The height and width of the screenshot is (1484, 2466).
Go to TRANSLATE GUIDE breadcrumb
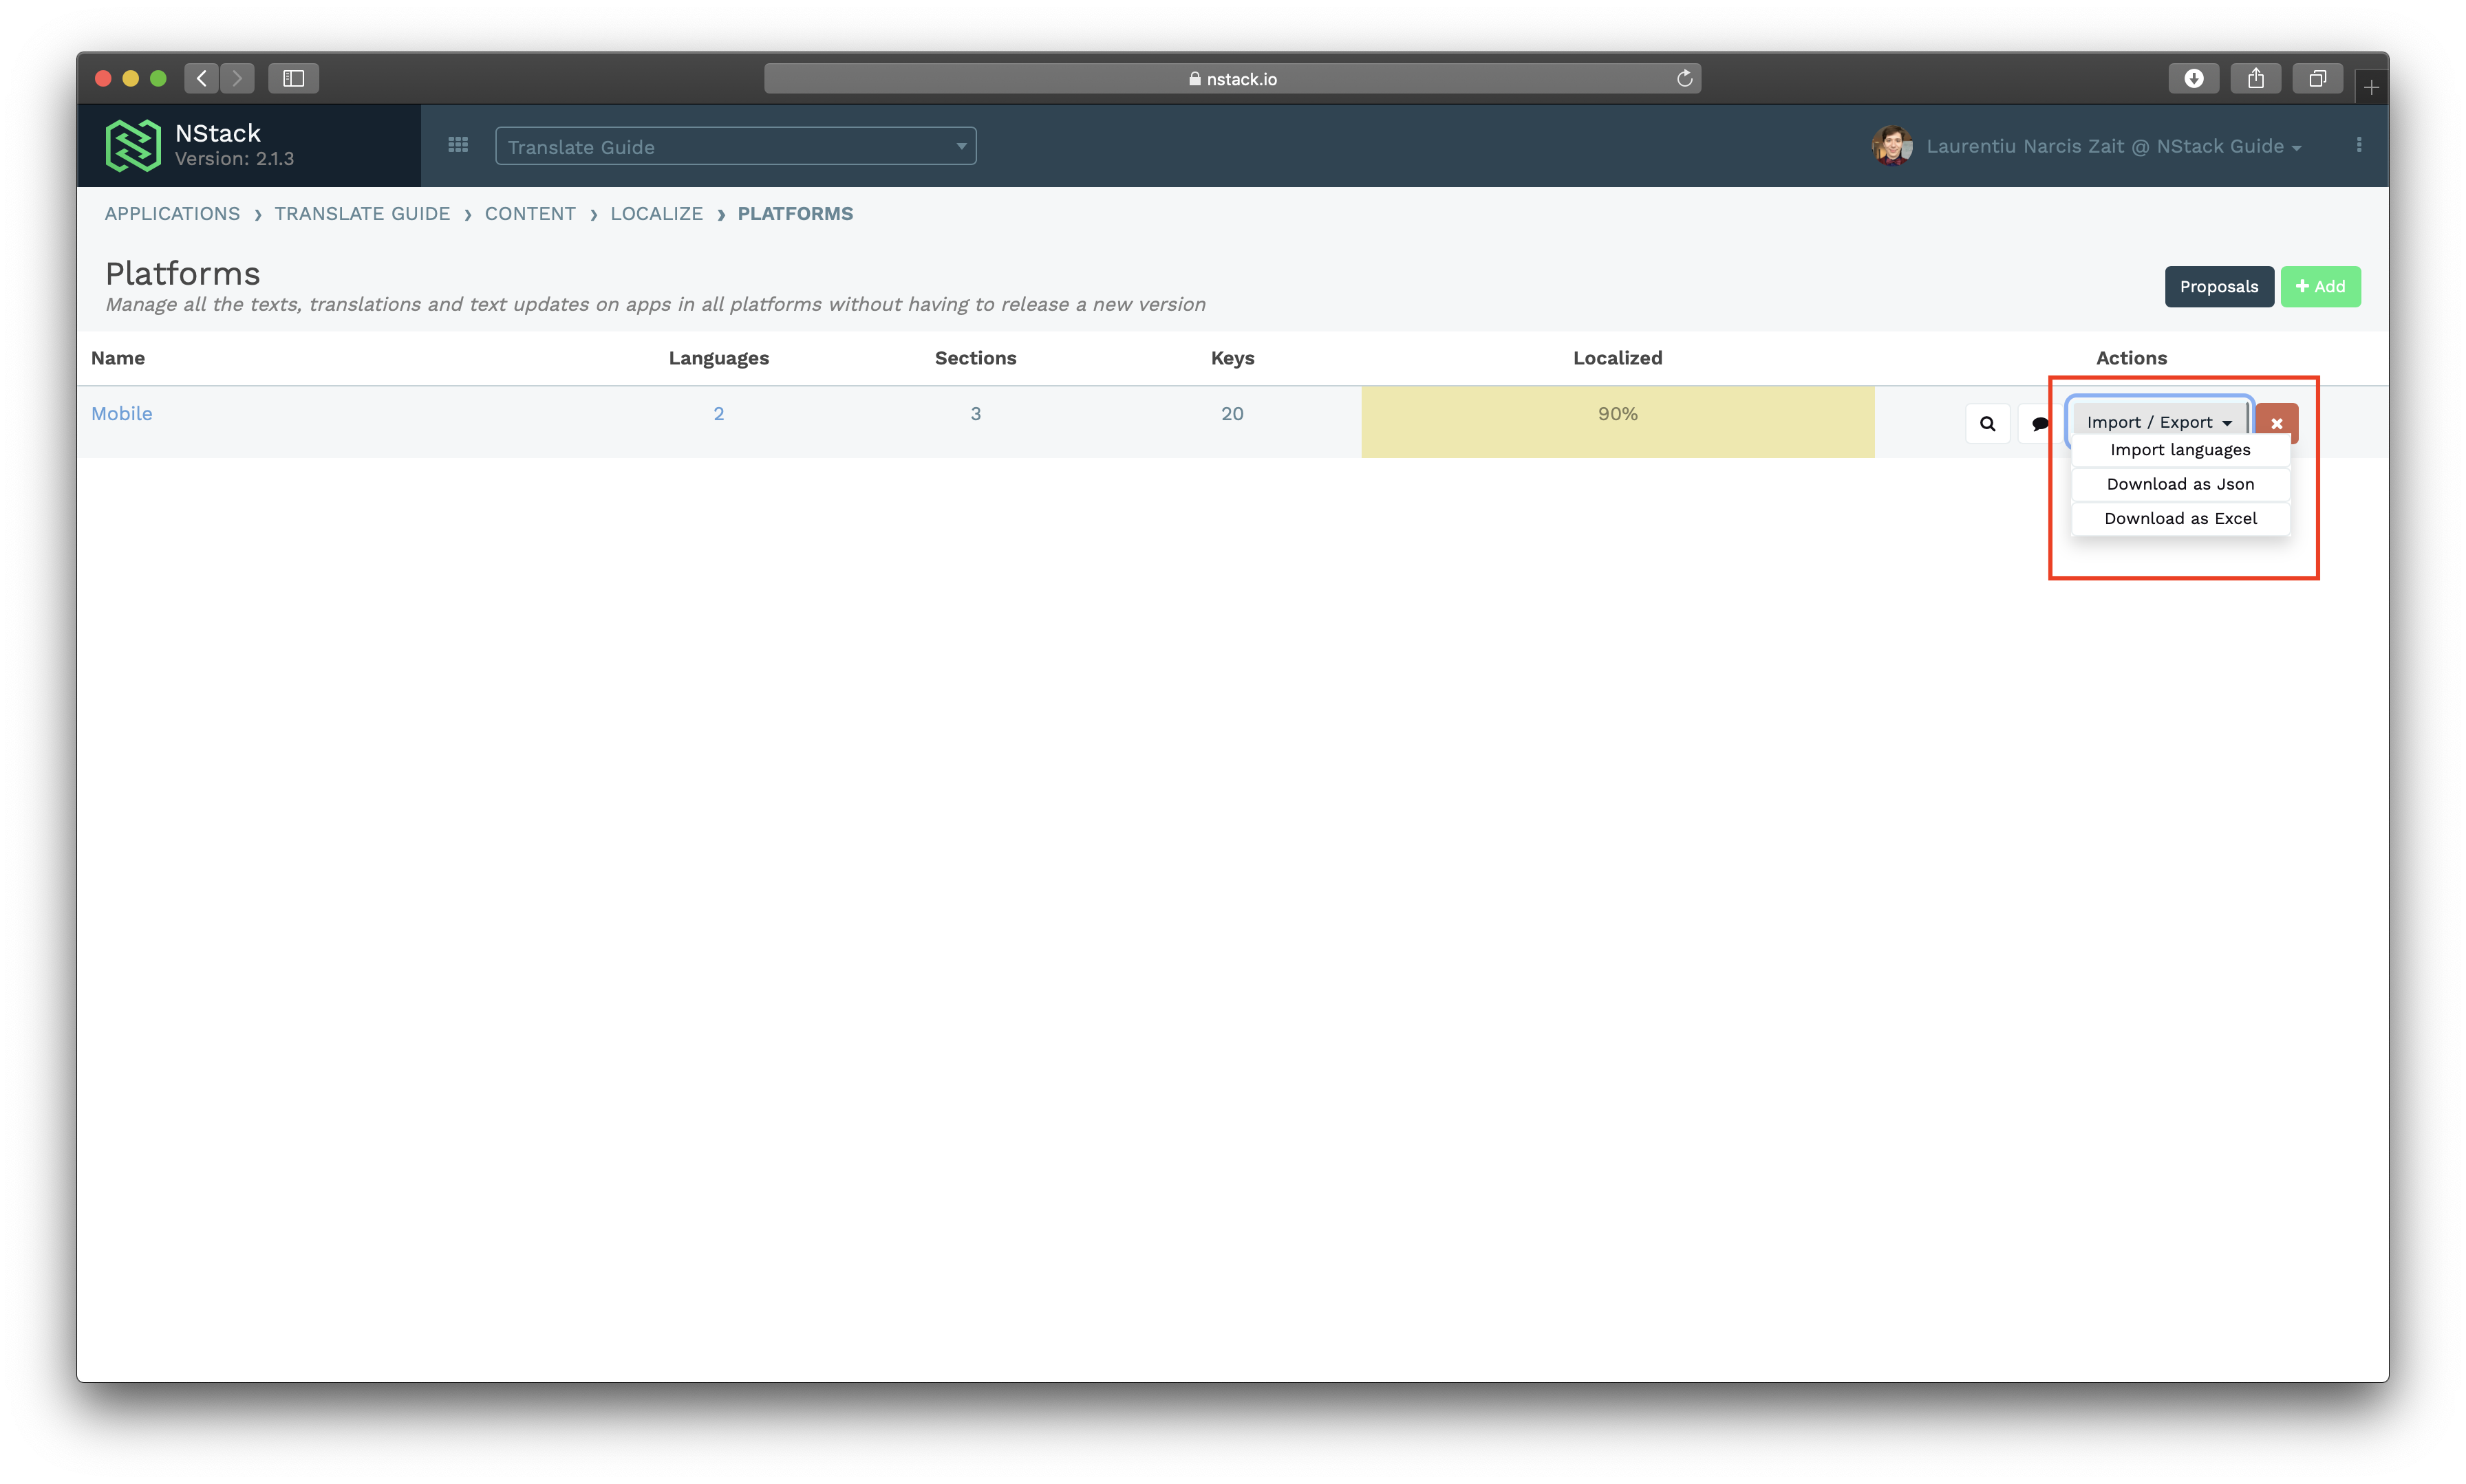(362, 213)
